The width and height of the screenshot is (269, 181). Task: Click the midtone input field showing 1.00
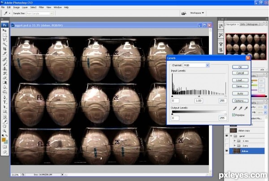tap(199, 101)
